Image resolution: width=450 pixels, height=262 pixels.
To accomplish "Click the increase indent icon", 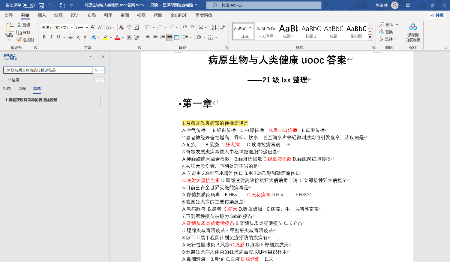I will tap(192, 27).
